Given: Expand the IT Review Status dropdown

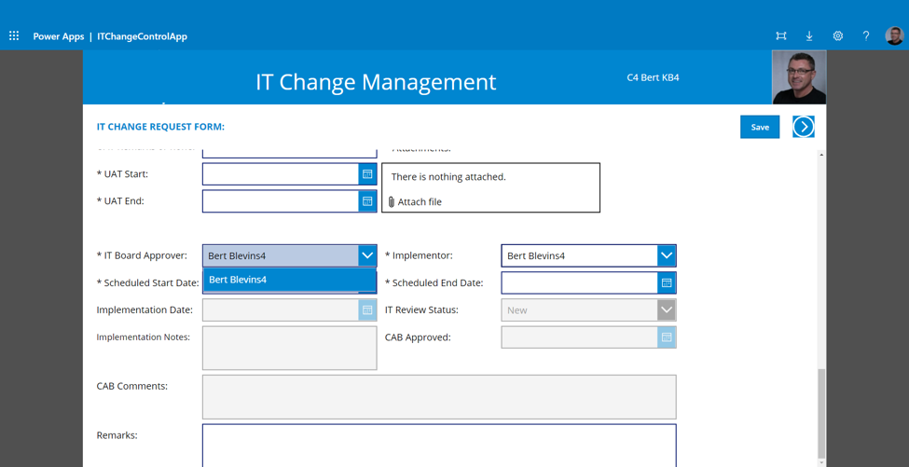Looking at the screenshot, I should 667,309.
